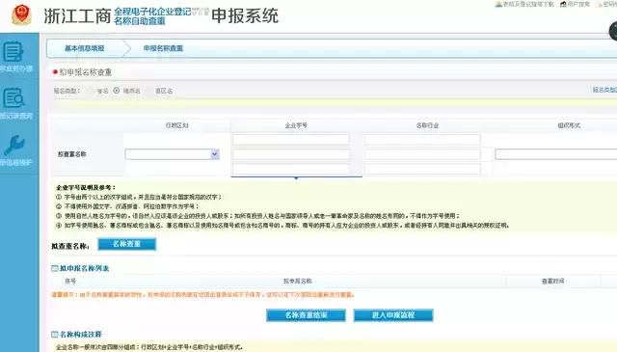Focus the second 企业字号 input field
The width and height of the screenshot is (617, 352).
click(x=291, y=154)
